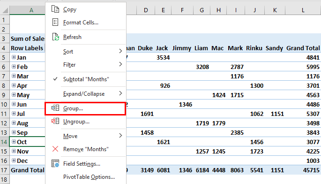Click the Row Labels cell
Image resolution: width=321 pixels, height=184 pixels.
(x=27, y=48)
